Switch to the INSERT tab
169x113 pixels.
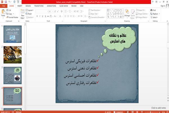20,6
